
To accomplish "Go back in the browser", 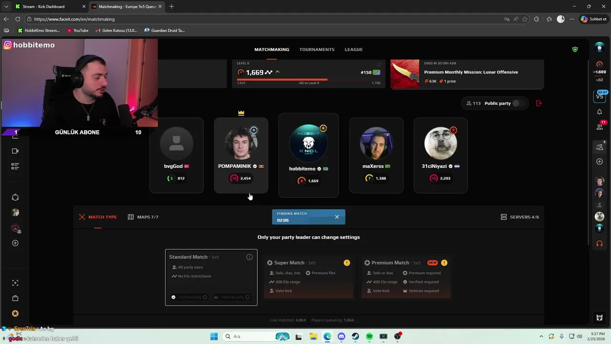I will [6, 19].
